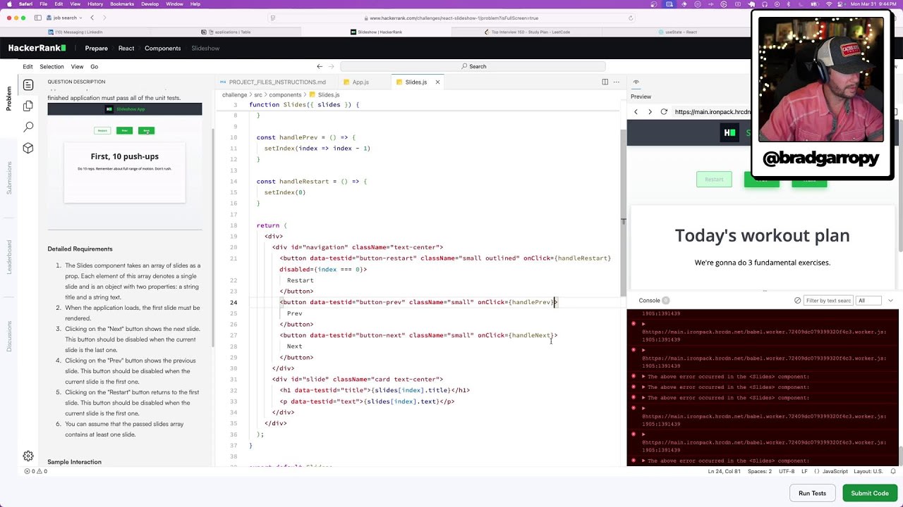Click the Filter by text search field
Screen dimensions: 903x507
(x=828, y=301)
